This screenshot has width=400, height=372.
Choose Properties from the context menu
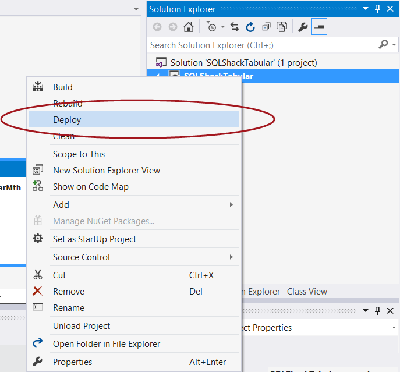click(134, 362)
